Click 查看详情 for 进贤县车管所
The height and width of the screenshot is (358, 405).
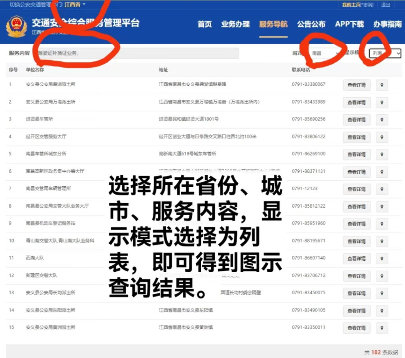point(356,119)
